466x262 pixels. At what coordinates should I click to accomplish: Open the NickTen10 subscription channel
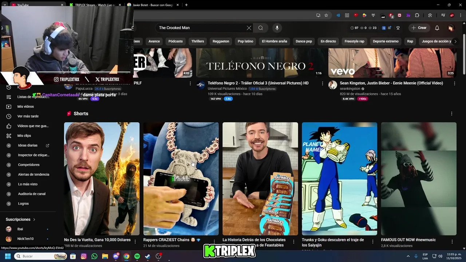(25, 239)
